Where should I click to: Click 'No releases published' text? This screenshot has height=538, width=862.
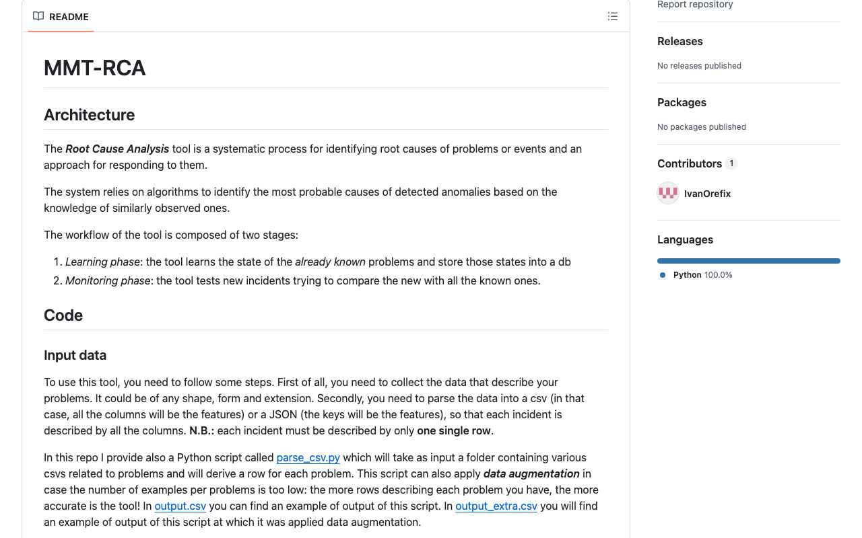pyautogui.click(x=699, y=66)
